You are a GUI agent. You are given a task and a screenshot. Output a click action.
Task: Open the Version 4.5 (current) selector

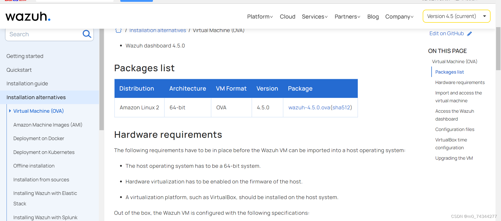tap(456, 16)
